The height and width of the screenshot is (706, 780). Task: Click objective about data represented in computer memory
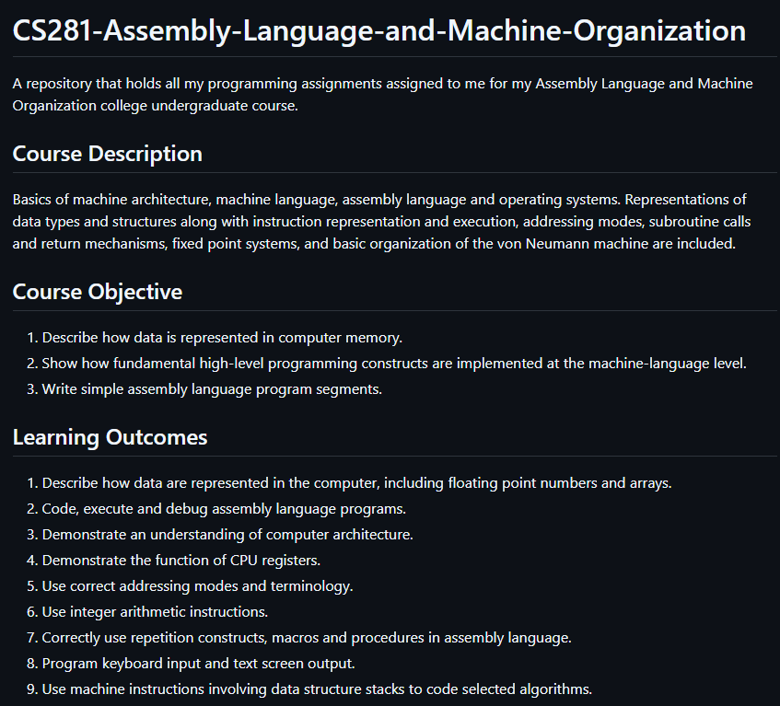click(222, 338)
